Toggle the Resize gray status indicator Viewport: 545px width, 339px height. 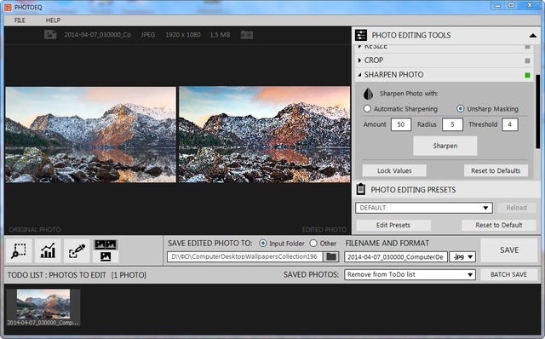(x=527, y=47)
